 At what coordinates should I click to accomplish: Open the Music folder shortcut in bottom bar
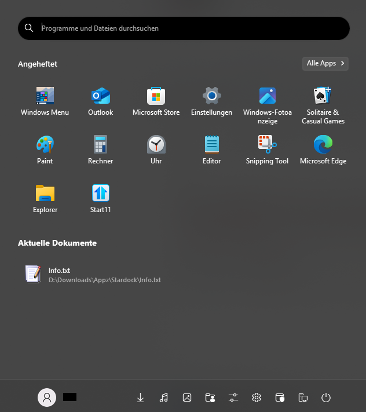(x=163, y=398)
